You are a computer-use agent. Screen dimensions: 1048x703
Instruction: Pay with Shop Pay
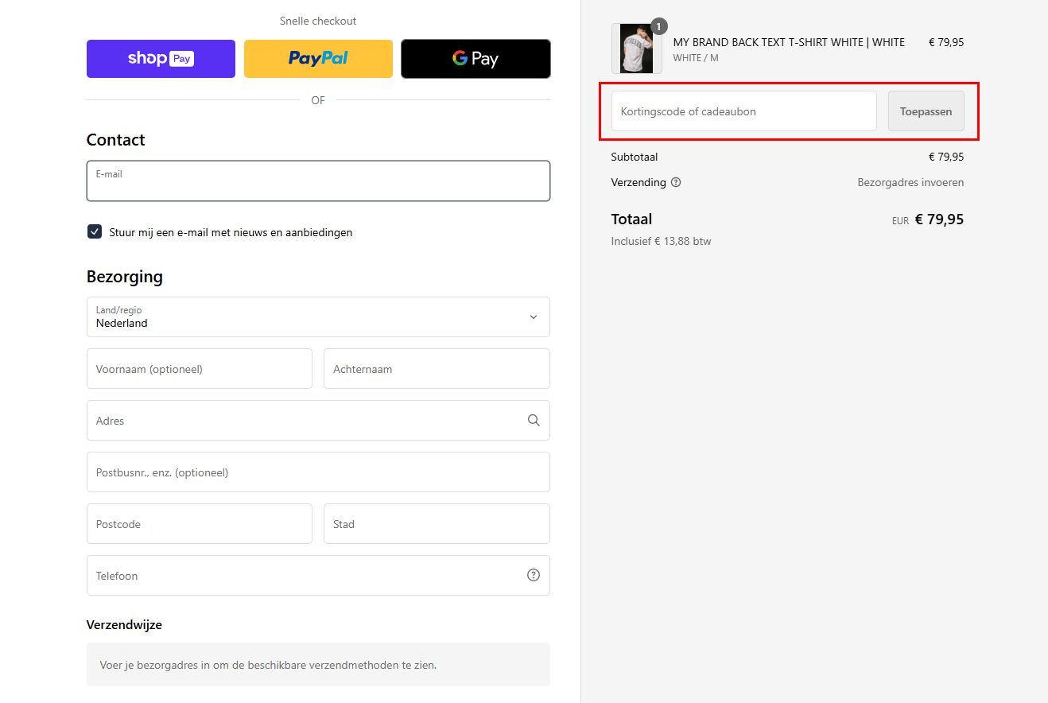(161, 59)
